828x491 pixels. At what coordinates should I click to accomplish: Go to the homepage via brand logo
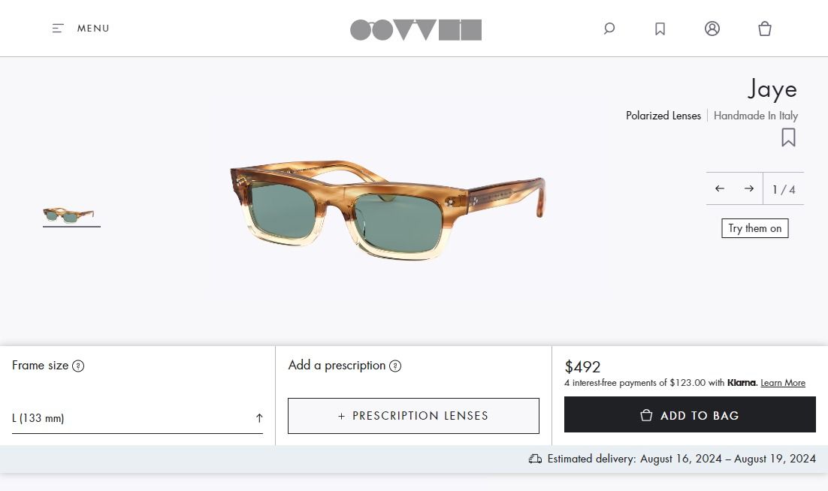click(x=416, y=29)
